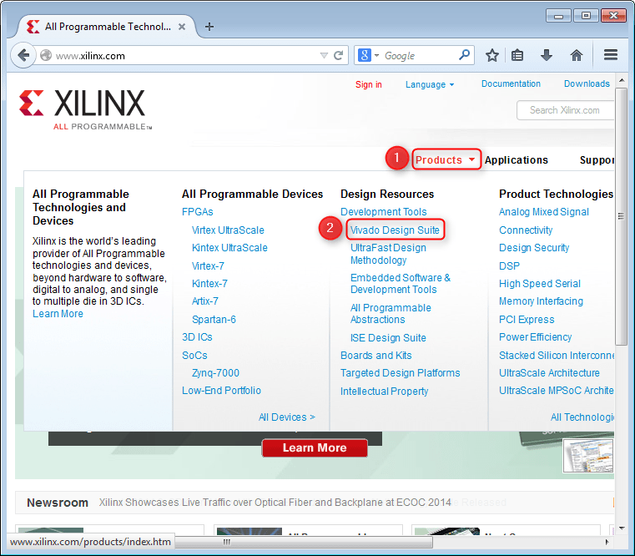Reload the page with the refresh icon

339,56
